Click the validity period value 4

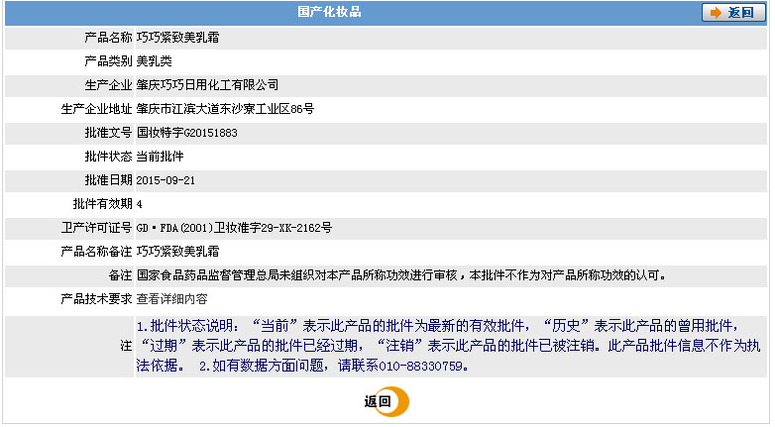[x=140, y=203]
